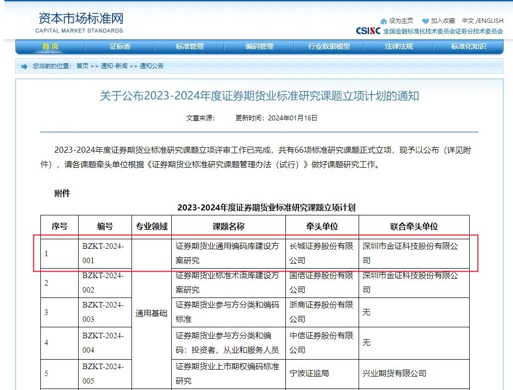Click the heart icon beside 加入收藏
Image resolution: width=513 pixels, height=390 pixels.
pos(425,21)
